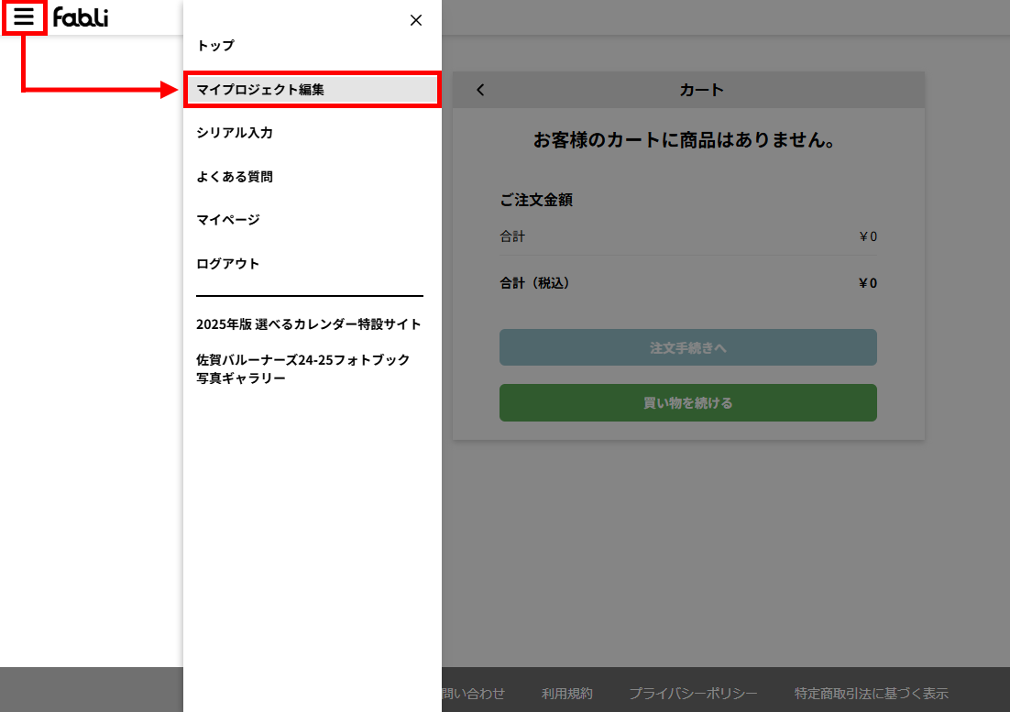Close the side menu with X

(x=416, y=20)
